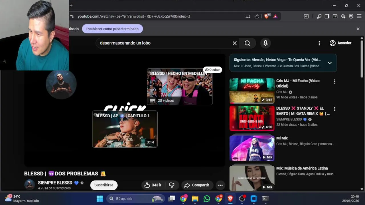This screenshot has height=205, width=365.
Task: Click video title BLESSD DOS PROBLEMAS
Action: pyautogui.click(x=65, y=174)
